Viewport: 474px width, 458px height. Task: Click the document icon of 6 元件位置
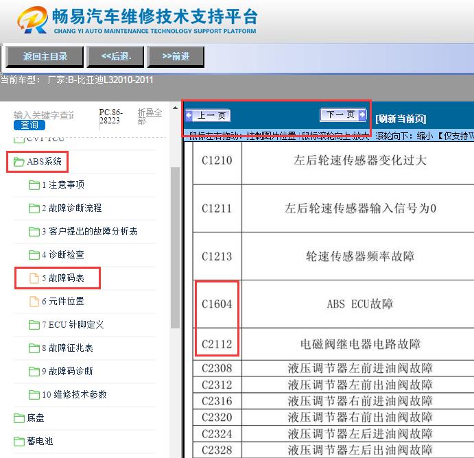point(34,302)
